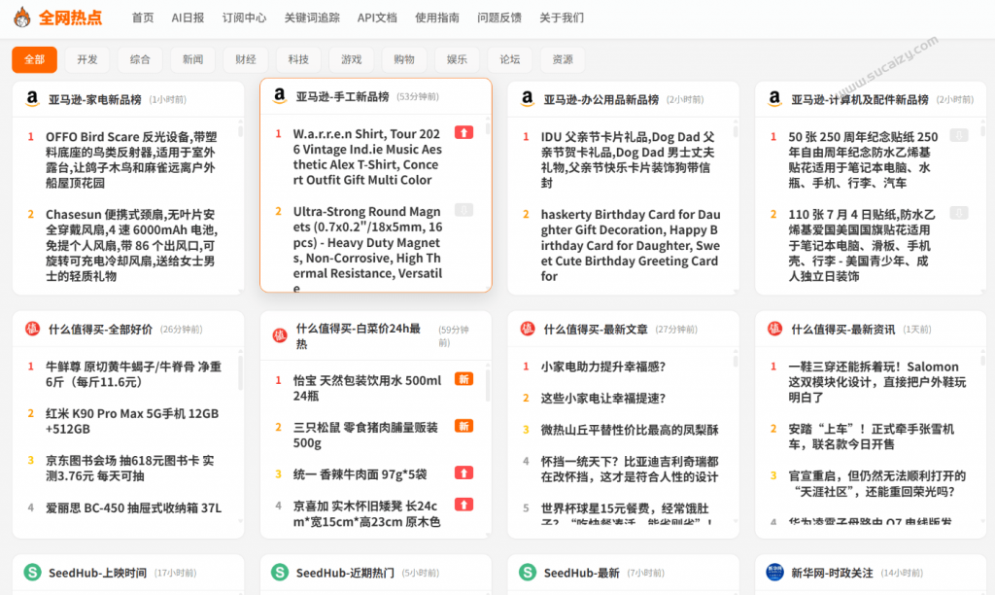Click the 什么值得买 icon beside 最新文章
995x595 pixels.
pos(527,329)
